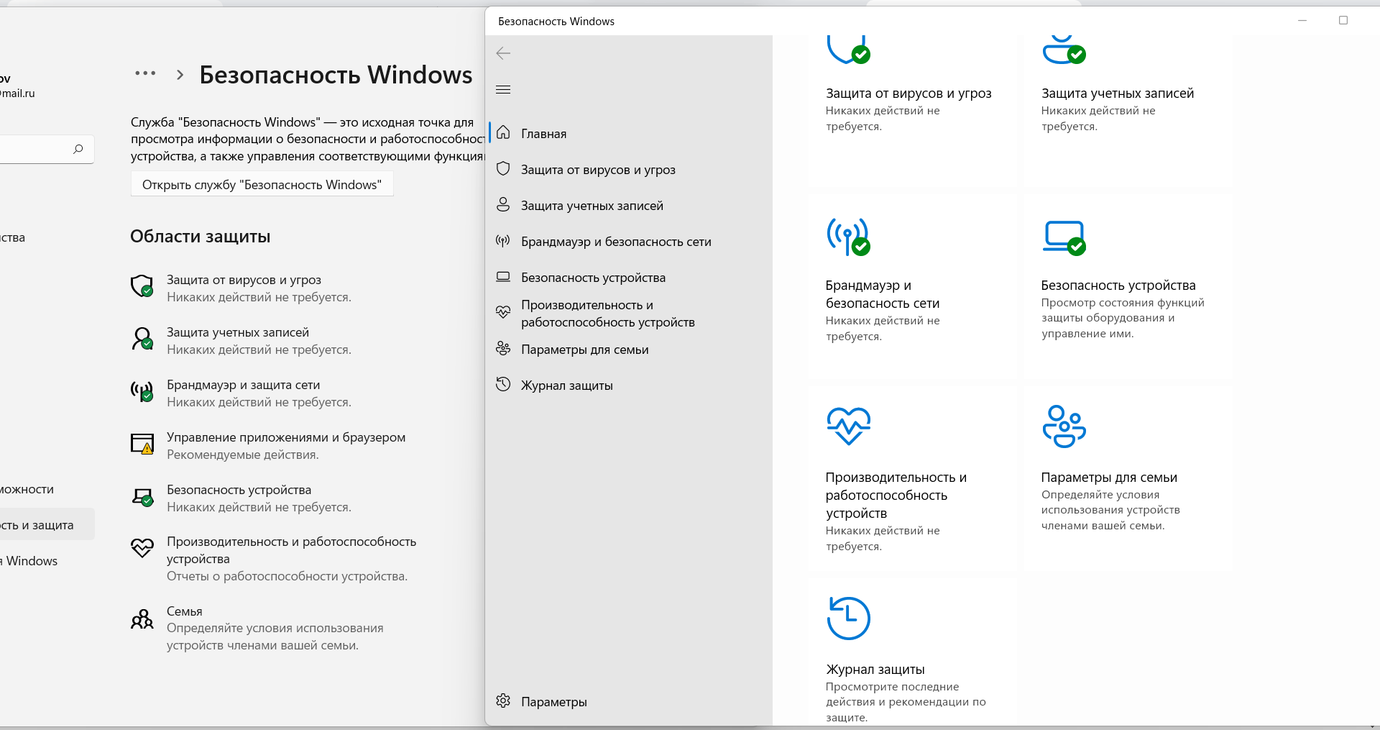
Task: Click the gear icon beside Параметры
Action: coord(503,701)
